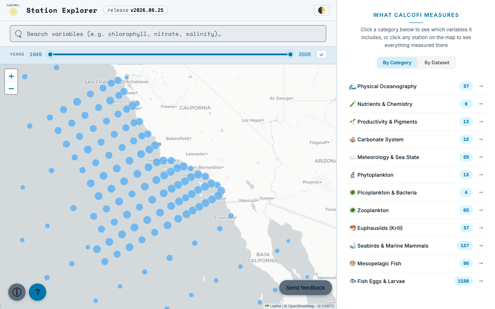The width and height of the screenshot is (495, 309).
Task: Open the Mesopelagic Fish category
Action: (x=416, y=263)
